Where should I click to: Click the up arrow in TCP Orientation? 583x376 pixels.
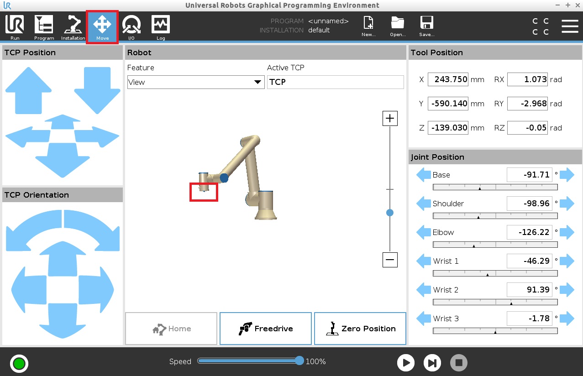pyautogui.click(x=62, y=258)
